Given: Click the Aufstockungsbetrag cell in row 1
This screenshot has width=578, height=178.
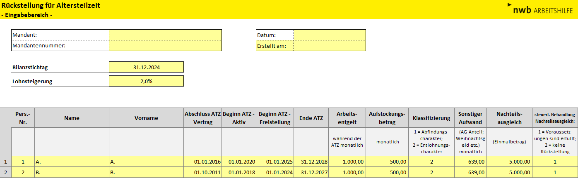Looking at the screenshot, I should (388, 162).
